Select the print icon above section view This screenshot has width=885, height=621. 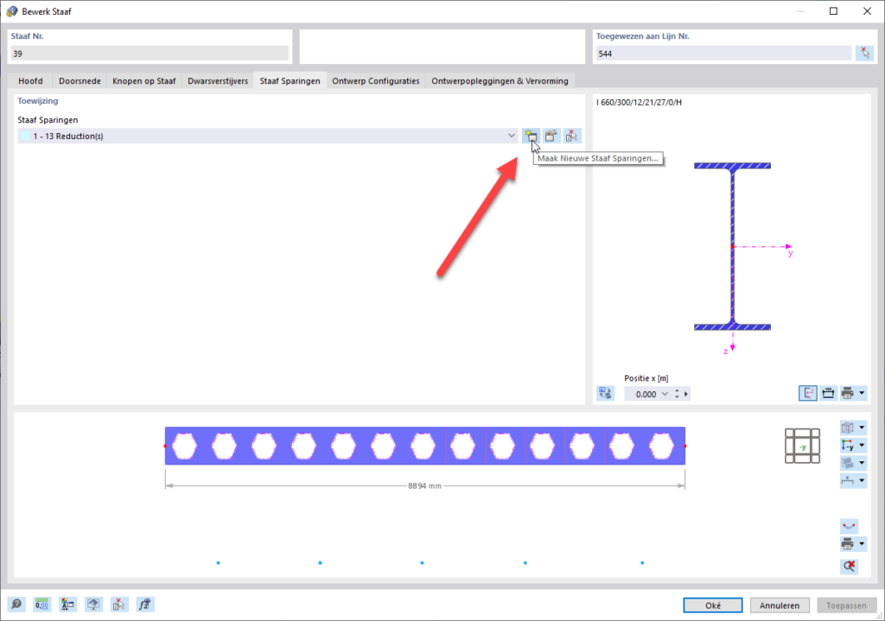point(848,393)
